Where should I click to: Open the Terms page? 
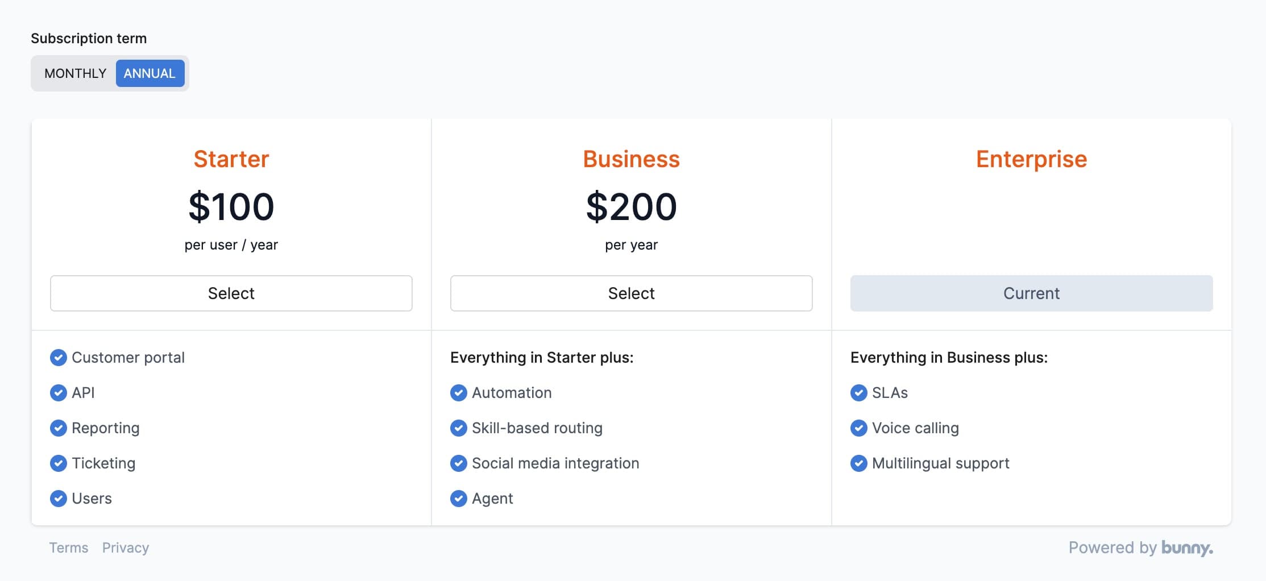point(68,547)
